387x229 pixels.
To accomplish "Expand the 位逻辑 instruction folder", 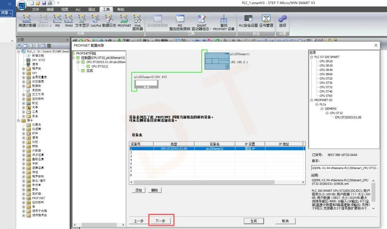I will pos(23,129).
